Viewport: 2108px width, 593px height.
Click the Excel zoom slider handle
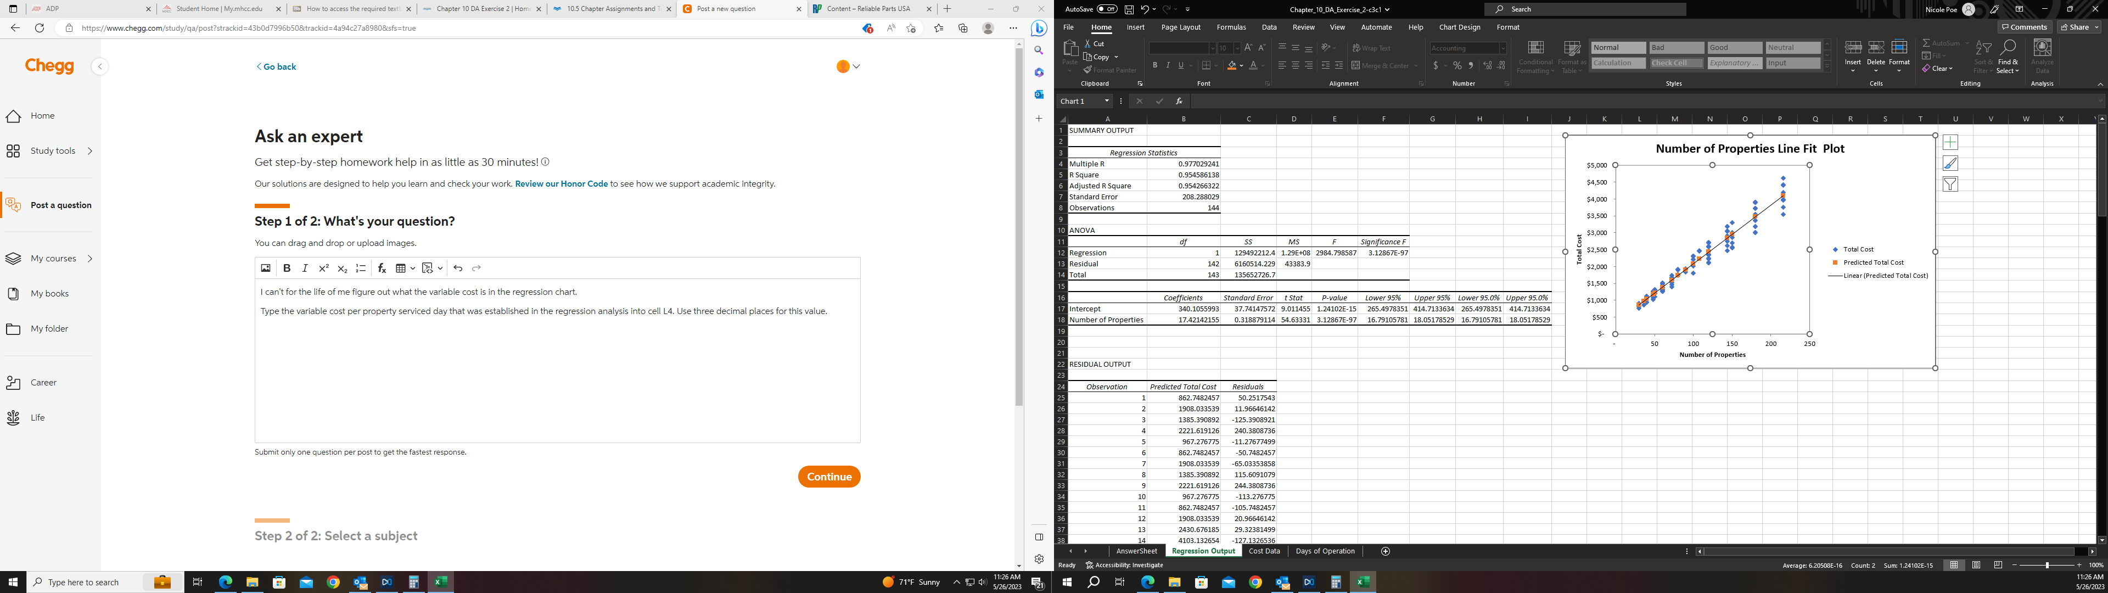coord(2048,565)
